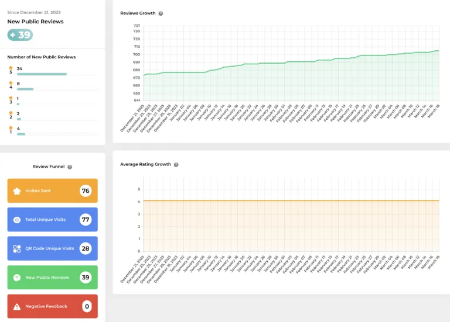This screenshot has height=322, width=450.
Task: Open the red Negative Feedback card
Action: [53, 306]
